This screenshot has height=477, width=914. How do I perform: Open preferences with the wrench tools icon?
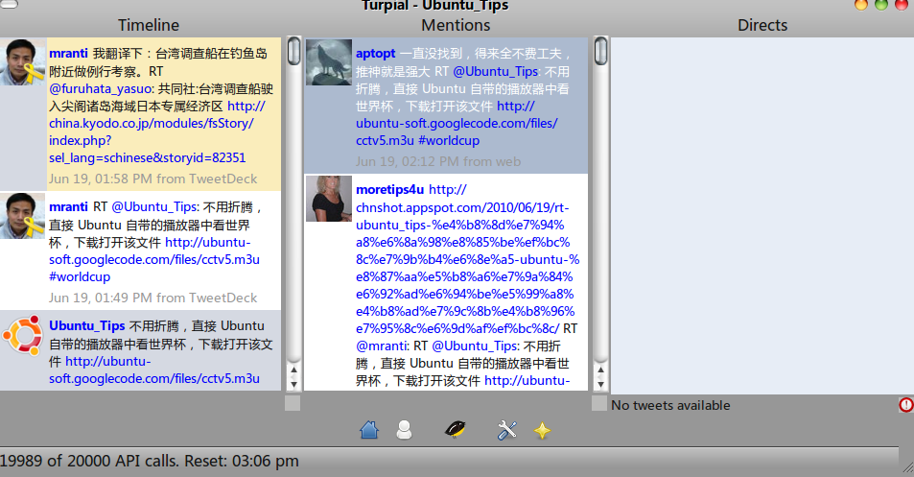pos(507,431)
